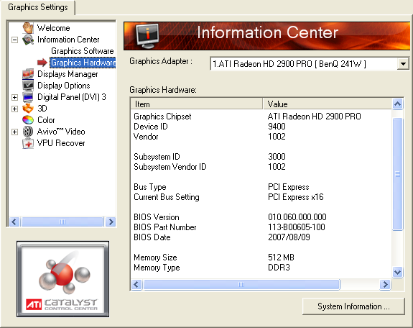Click the hardware list vertical scrollbar thumb
This screenshot has height=328, width=413.
point(397,174)
